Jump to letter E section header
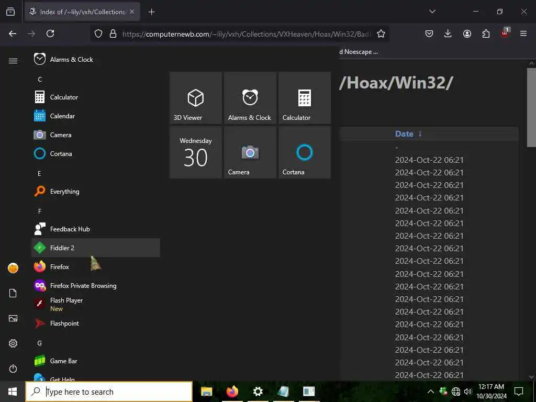 39,174
